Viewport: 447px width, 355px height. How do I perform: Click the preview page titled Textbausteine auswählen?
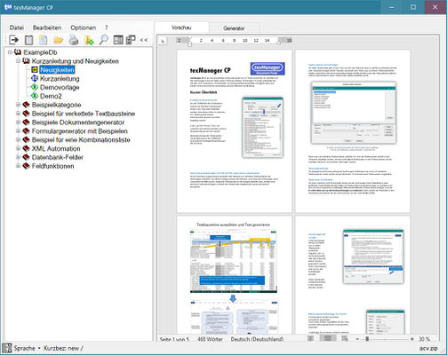point(235,275)
